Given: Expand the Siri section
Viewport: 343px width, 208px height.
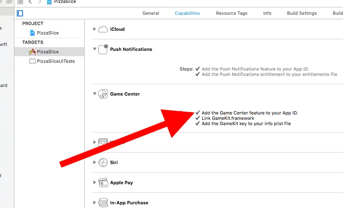Looking at the screenshot, I should (x=94, y=162).
